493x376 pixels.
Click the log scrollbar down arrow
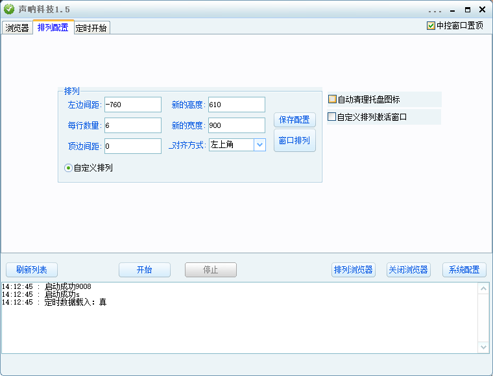click(x=483, y=347)
